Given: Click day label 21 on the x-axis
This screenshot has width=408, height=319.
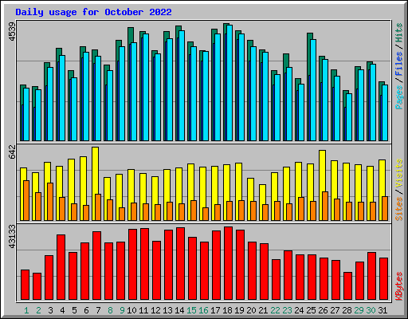Looking at the screenshot, I should tap(263, 310).
